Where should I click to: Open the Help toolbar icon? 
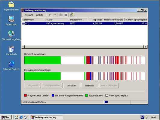(72, 15)
